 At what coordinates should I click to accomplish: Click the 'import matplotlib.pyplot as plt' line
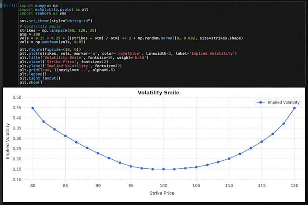tap(54, 10)
